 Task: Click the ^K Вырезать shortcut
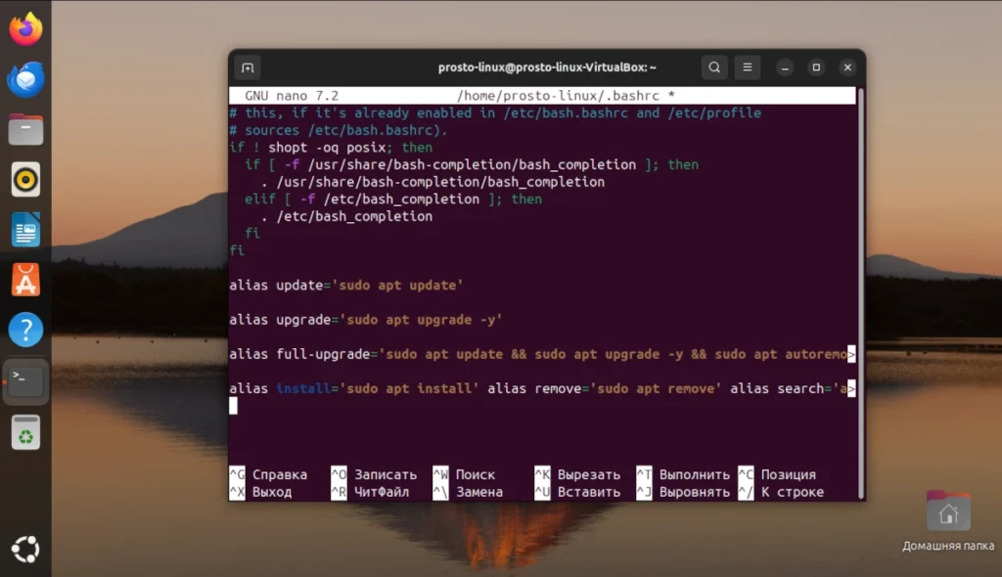point(577,474)
